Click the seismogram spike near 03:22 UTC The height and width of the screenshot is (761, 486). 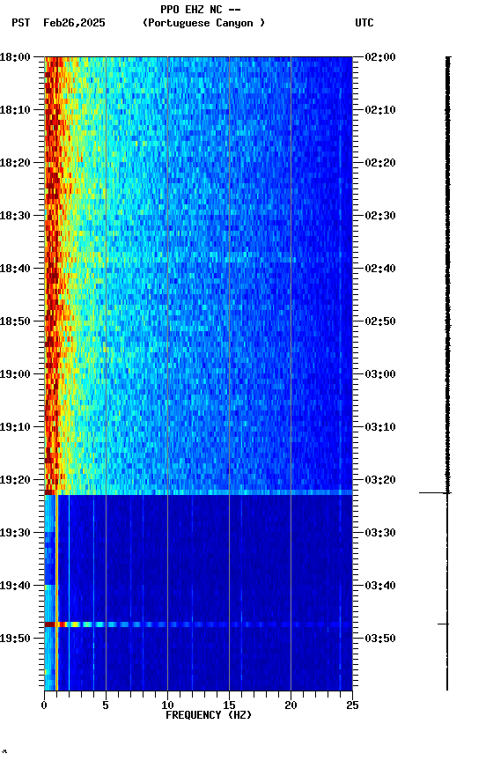(x=435, y=493)
